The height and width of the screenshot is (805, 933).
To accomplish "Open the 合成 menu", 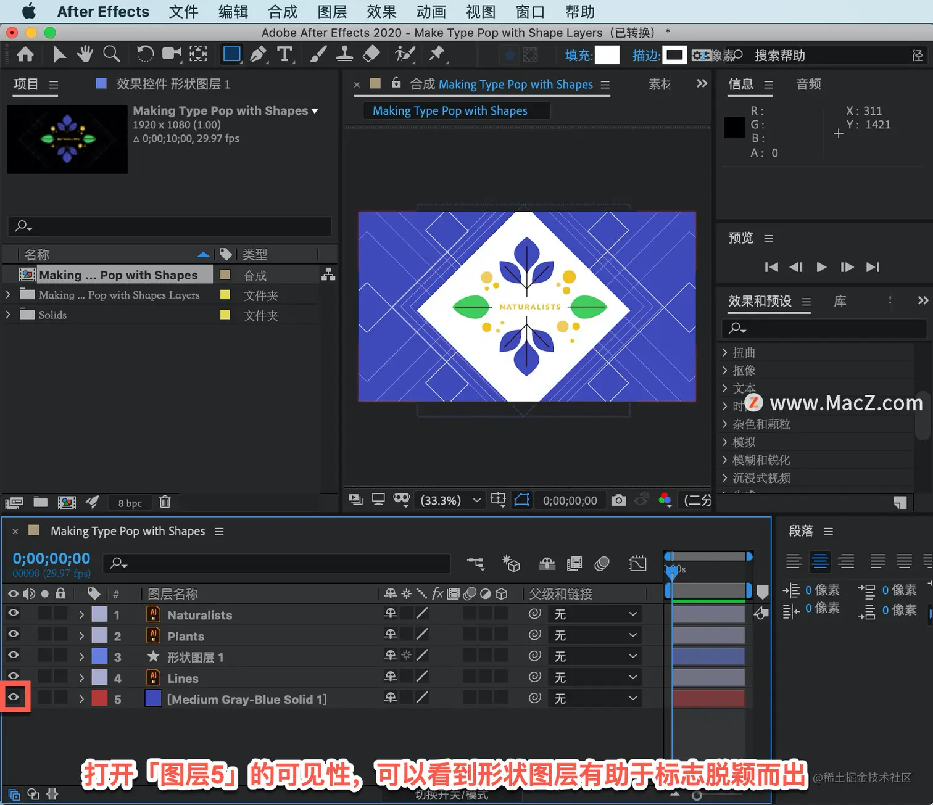I will [283, 12].
